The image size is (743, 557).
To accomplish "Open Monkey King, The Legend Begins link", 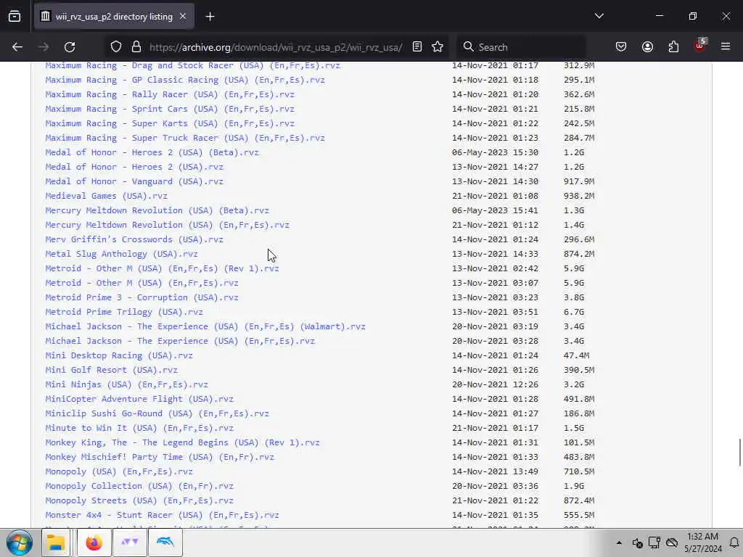I will tap(182, 442).
